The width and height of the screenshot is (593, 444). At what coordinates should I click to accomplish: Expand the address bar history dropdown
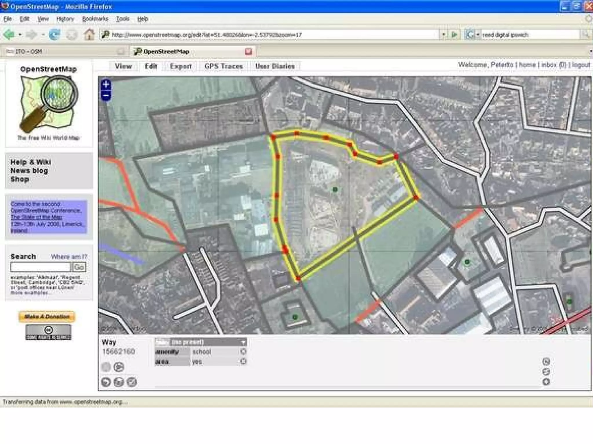point(443,34)
